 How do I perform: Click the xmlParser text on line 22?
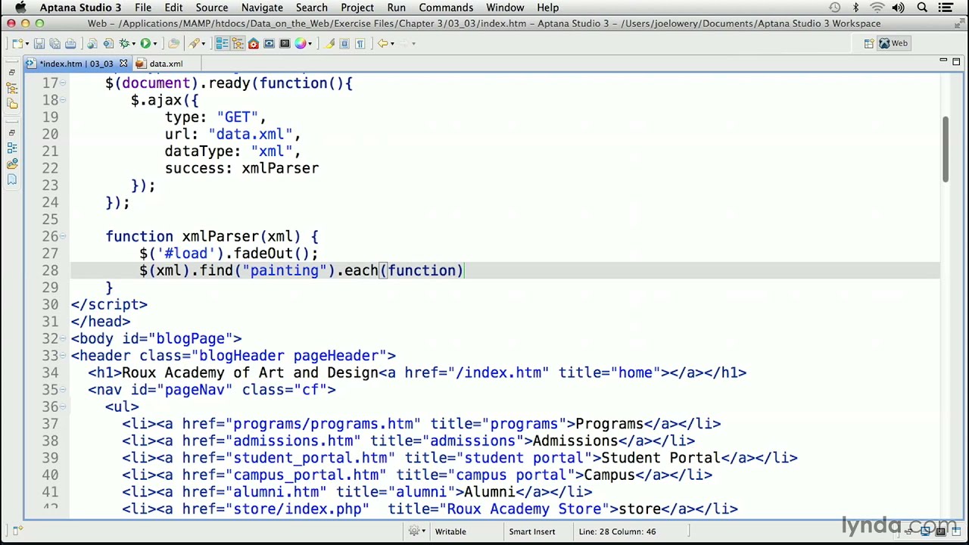click(280, 168)
